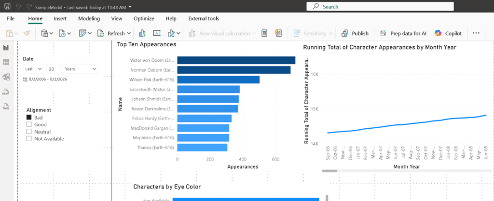Click the More visuals pencil icon

pos(172,33)
